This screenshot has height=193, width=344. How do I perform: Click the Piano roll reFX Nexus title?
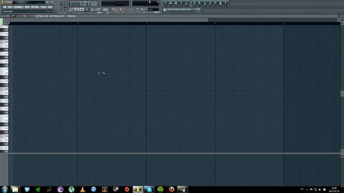click(x=51, y=16)
